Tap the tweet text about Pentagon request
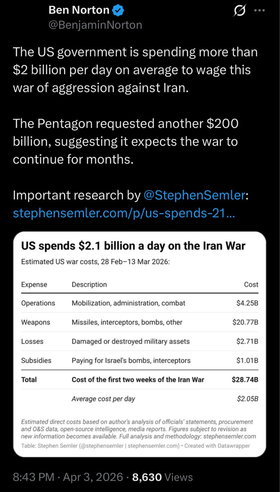The width and height of the screenshot is (280, 492). pyautogui.click(x=126, y=141)
